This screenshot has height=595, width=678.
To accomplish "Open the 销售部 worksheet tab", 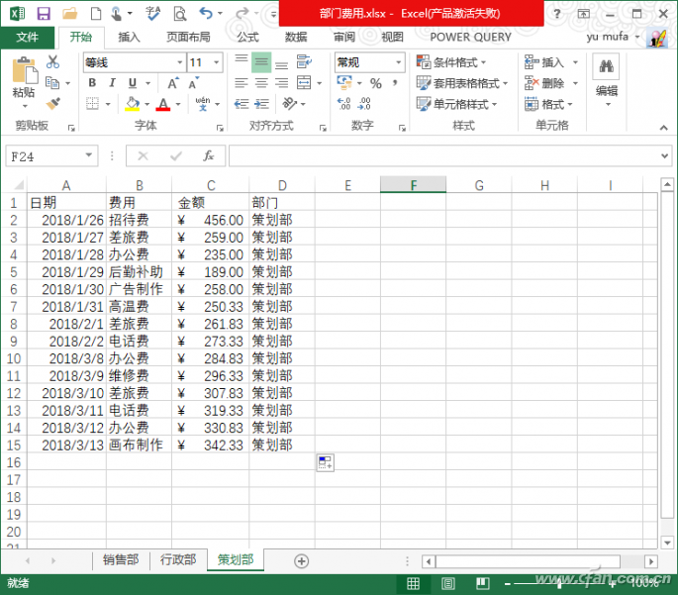I will point(121,560).
